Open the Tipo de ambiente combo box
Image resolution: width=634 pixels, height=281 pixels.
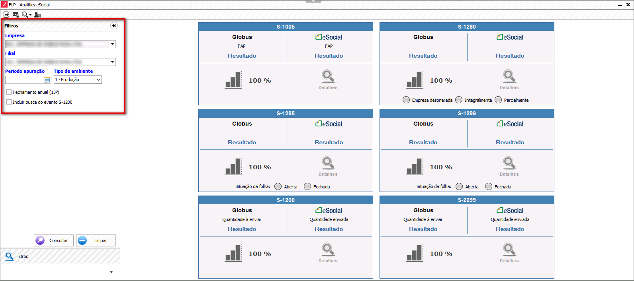point(78,79)
